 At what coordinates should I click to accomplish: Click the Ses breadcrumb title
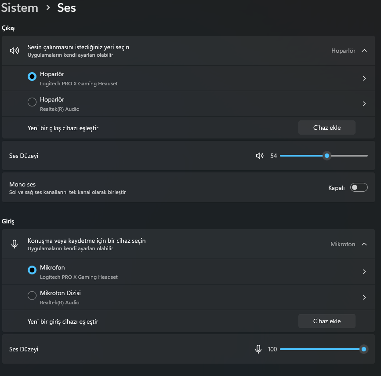coord(66,7)
